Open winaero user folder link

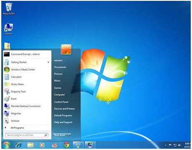(58, 60)
